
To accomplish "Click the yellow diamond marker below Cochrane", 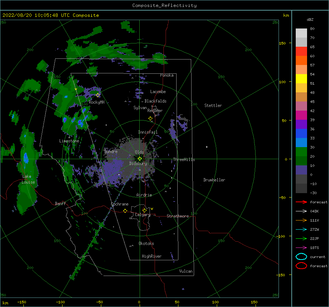I will [125, 211].
